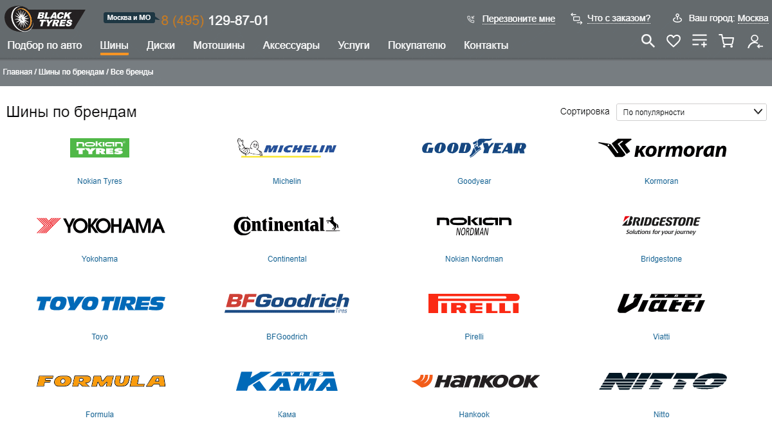Viewport: 772px width, 423px height.
Task: Open the Подбор по авто menu
Action: (x=44, y=45)
